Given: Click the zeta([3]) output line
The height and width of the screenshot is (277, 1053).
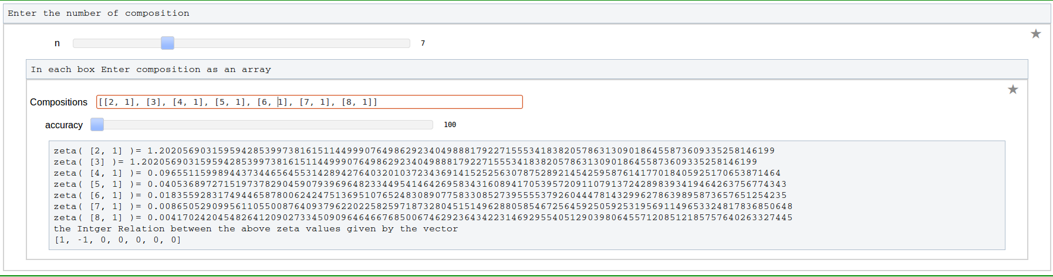Looking at the screenshot, I should coord(405,162).
